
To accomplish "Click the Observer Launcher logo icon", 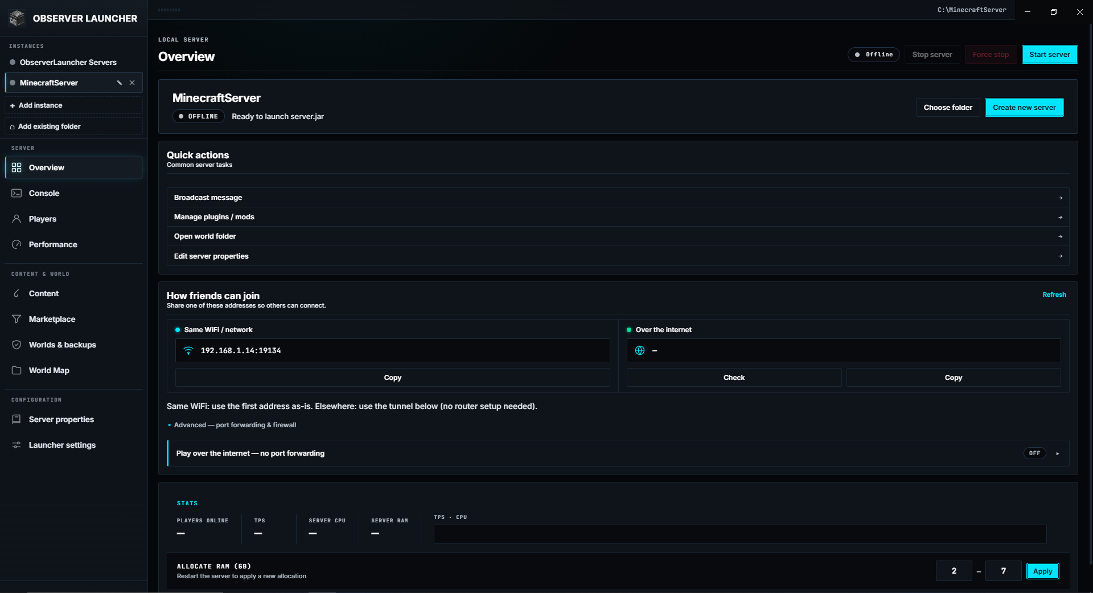I will pos(17,18).
